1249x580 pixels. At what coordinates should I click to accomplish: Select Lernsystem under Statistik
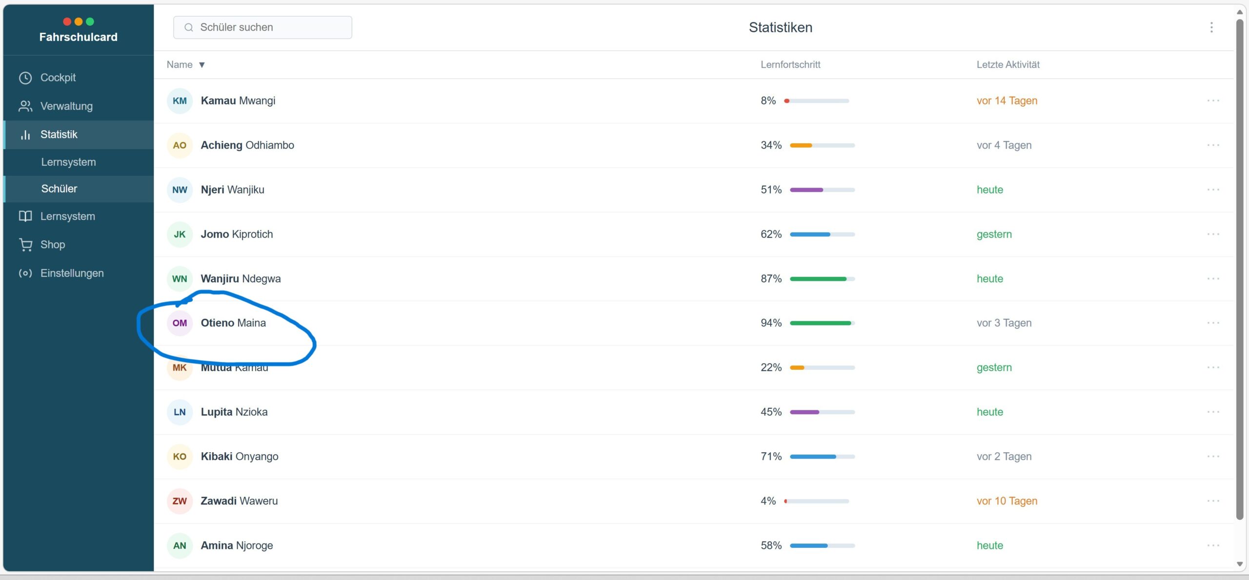tap(68, 162)
